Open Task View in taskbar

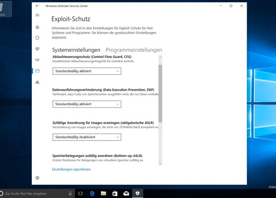(81, 193)
